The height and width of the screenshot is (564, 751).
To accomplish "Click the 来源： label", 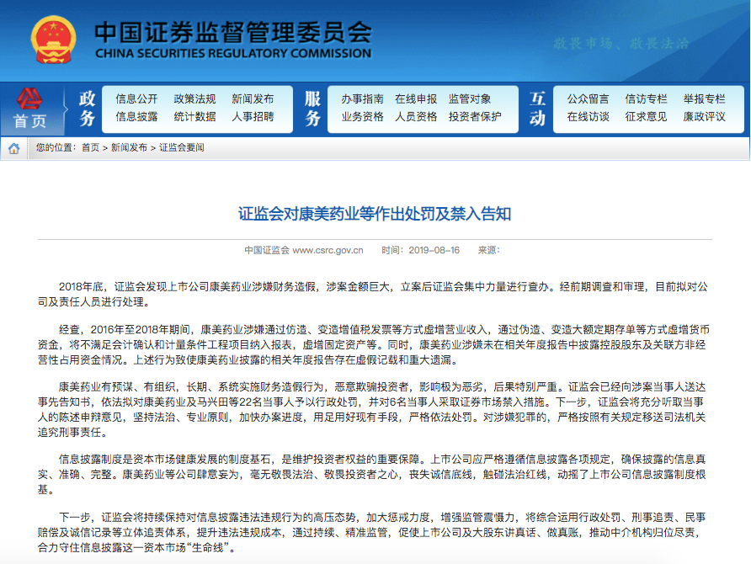I will point(488,250).
